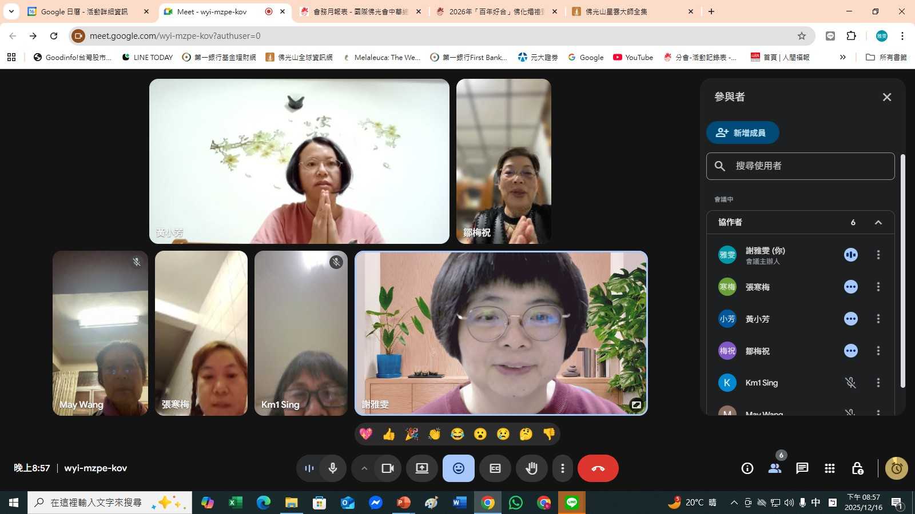Open more options for 張寒梅

pyautogui.click(x=878, y=287)
